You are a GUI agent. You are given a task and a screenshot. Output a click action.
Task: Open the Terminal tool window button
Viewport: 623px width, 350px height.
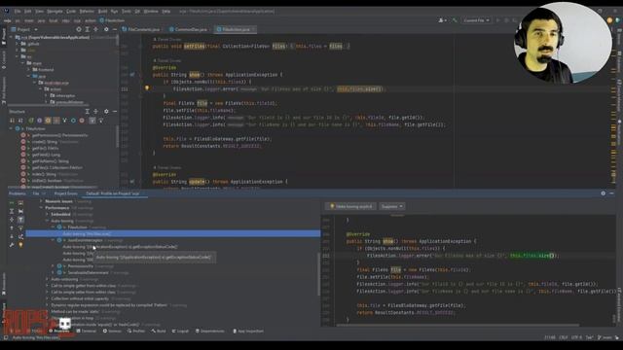click(x=87, y=331)
